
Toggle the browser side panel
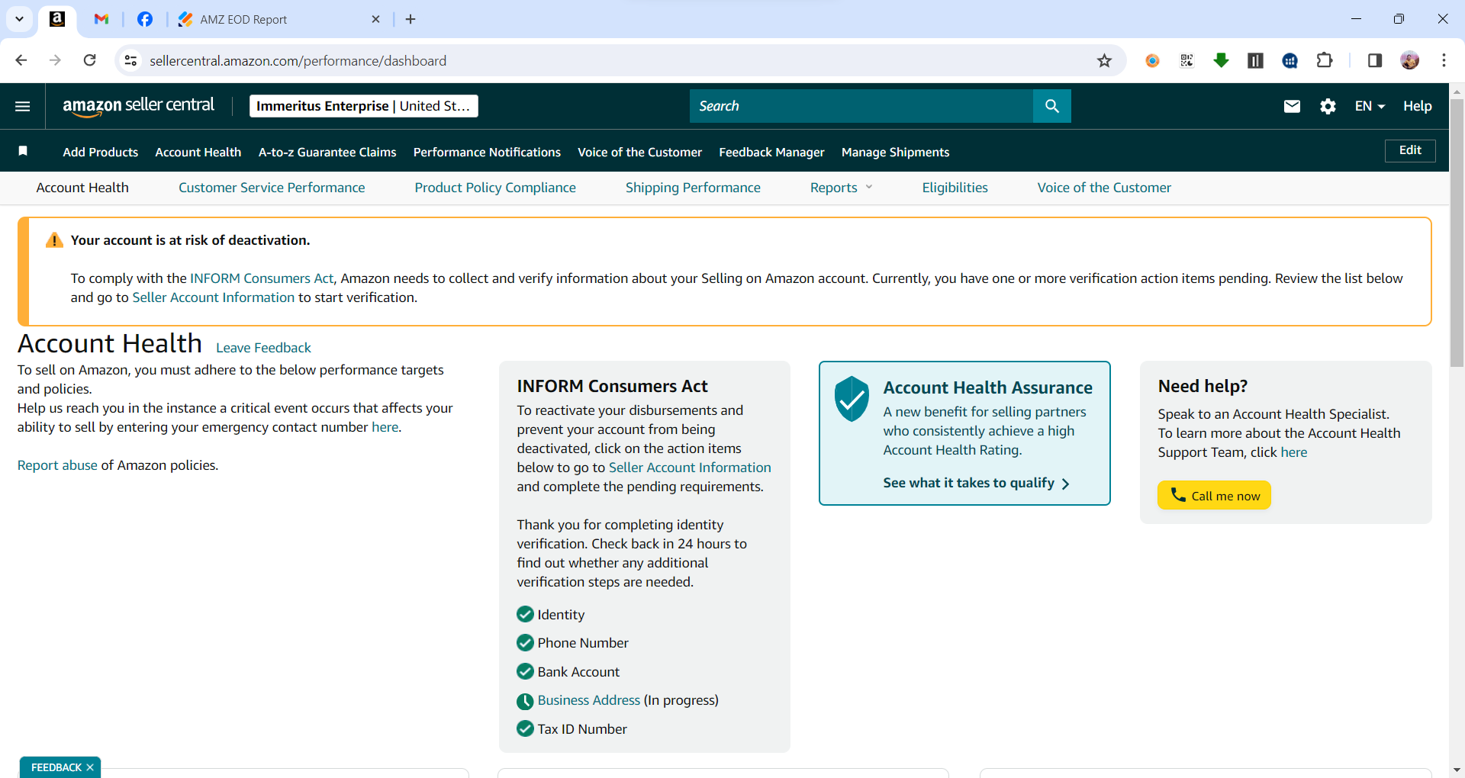click(x=1375, y=60)
